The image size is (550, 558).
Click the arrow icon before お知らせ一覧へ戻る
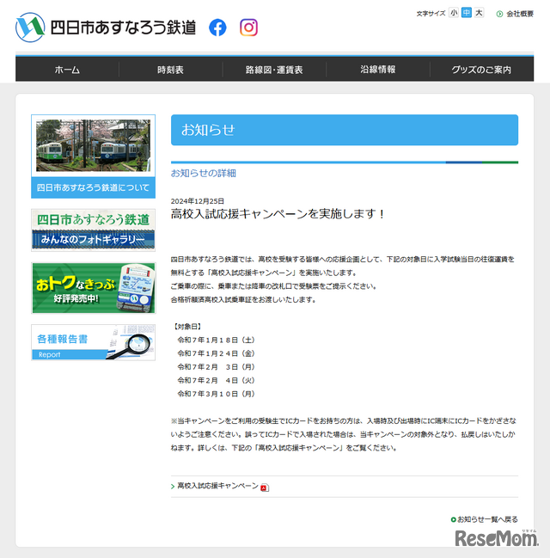click(x=453, y=519)
